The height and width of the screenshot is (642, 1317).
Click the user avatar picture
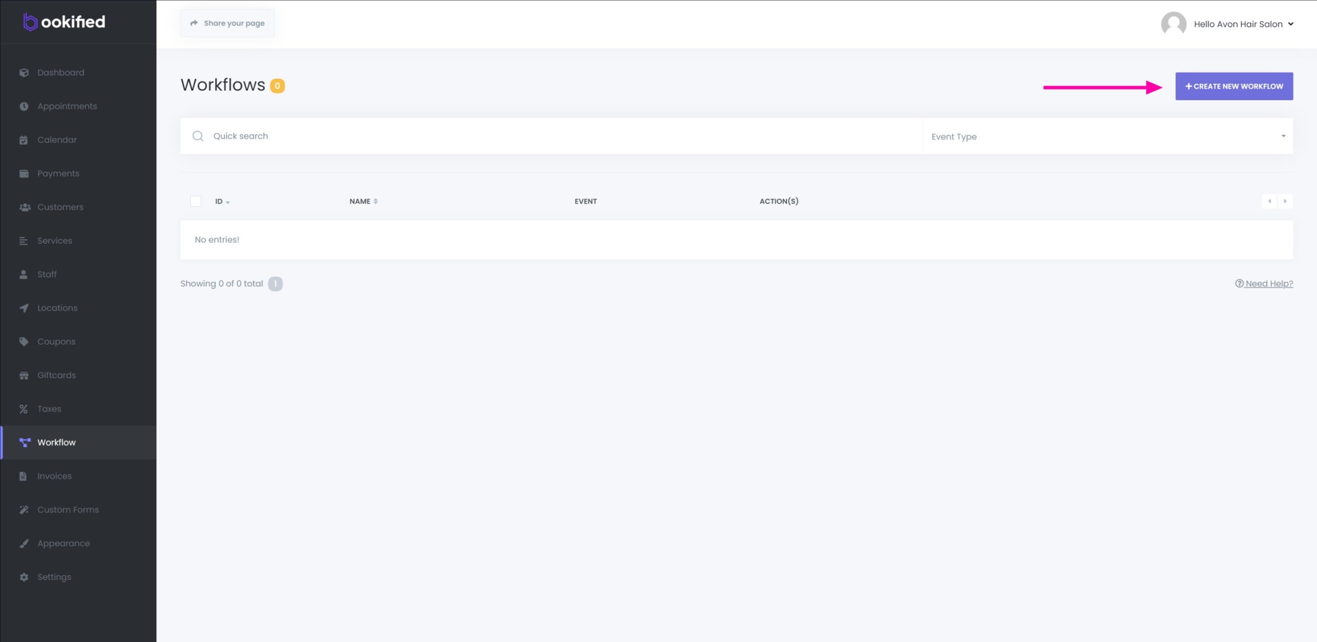coord(1173,24)
